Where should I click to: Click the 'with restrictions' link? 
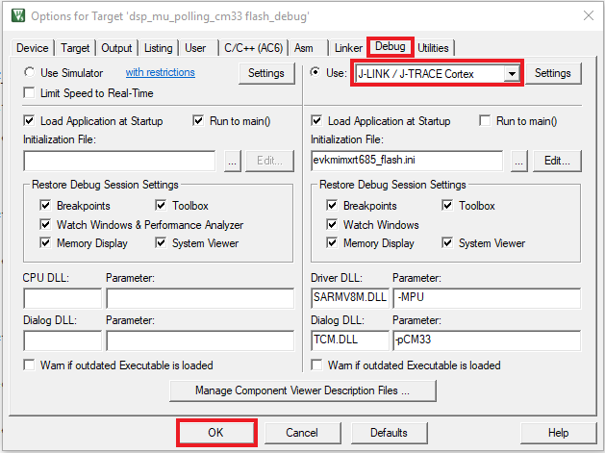(x=160, y=73)
